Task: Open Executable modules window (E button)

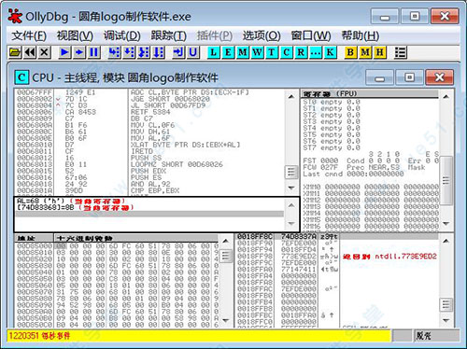Action: (x=228, y=52)
